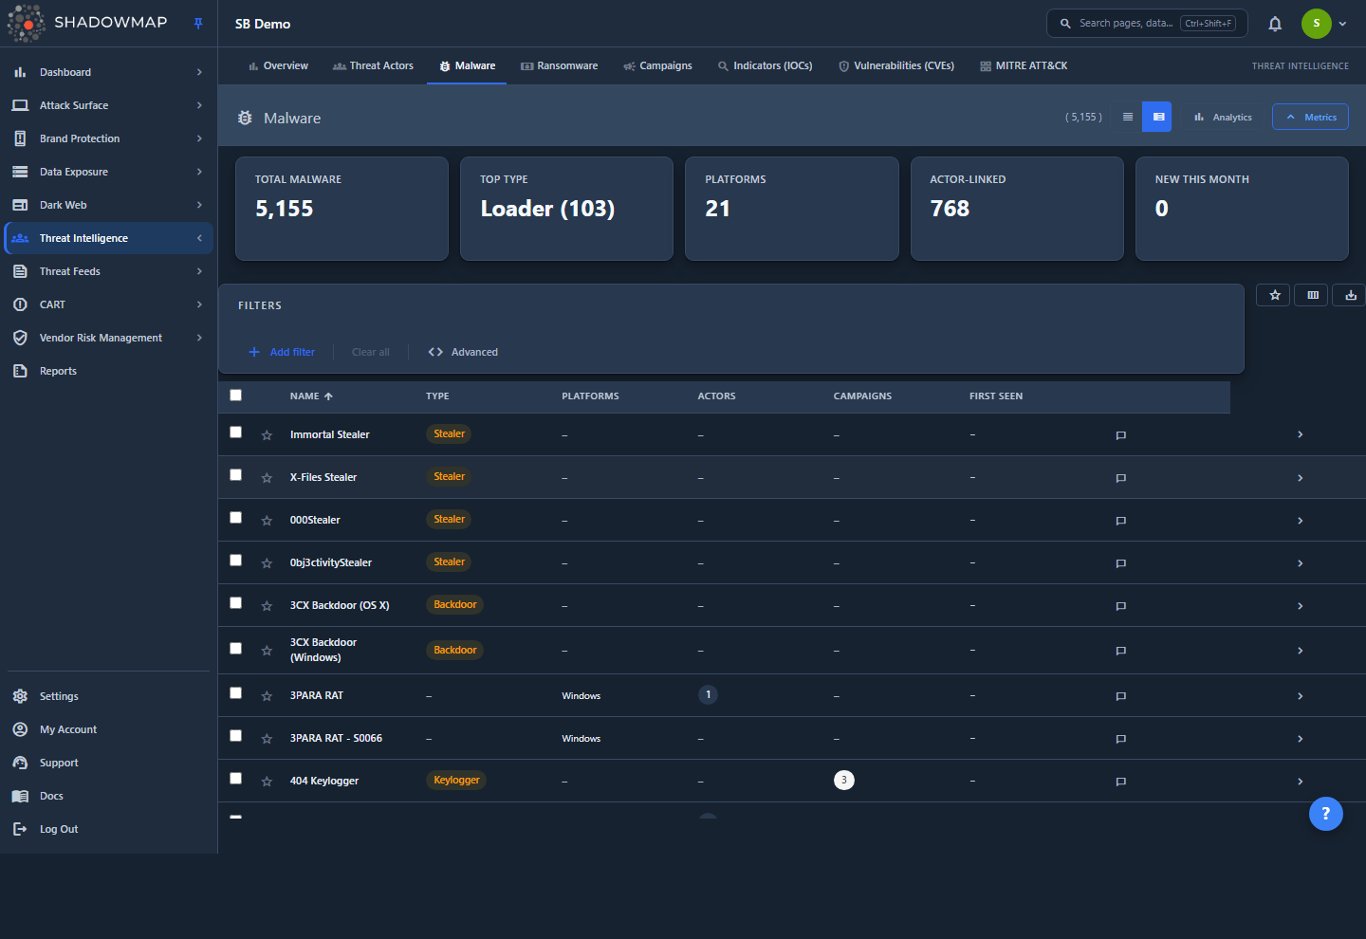Screen dimensions: 1366x939
Task: Pin the sidebar with pin icon
Action: [198, 24]
